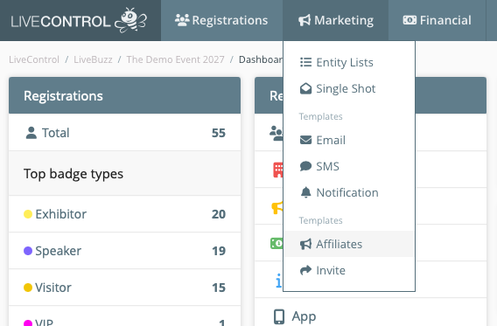This screenshot has width=497, height=326.
Task: Select Entity Lists from Marketing menu
Action: point(349,62)
